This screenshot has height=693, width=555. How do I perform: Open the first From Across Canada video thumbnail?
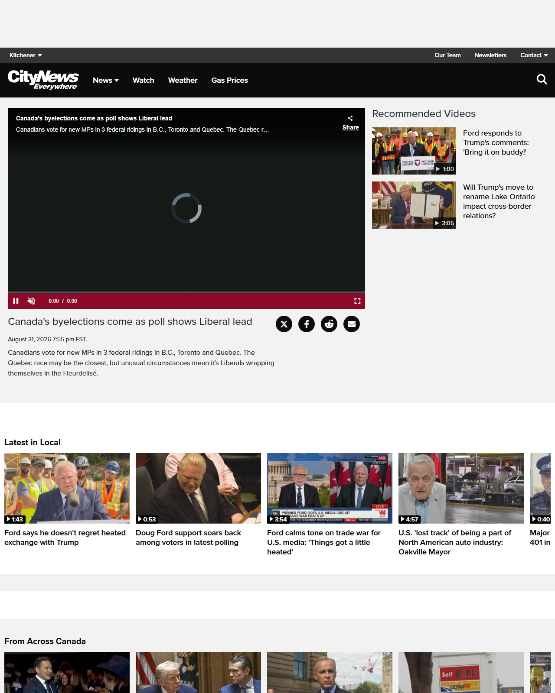tap(67, 672)
